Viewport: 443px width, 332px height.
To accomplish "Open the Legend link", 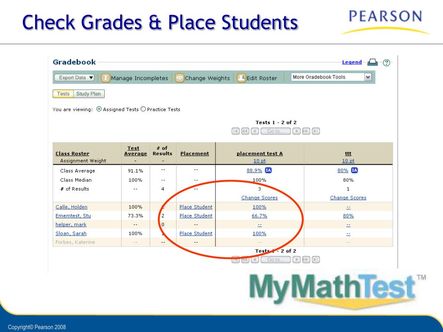I will [x=352, y=62].
